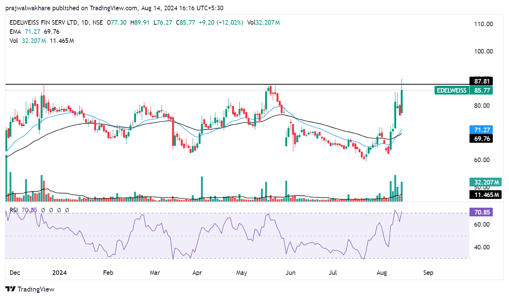Click the RSI legend value 70.85

tap(29, 210)
